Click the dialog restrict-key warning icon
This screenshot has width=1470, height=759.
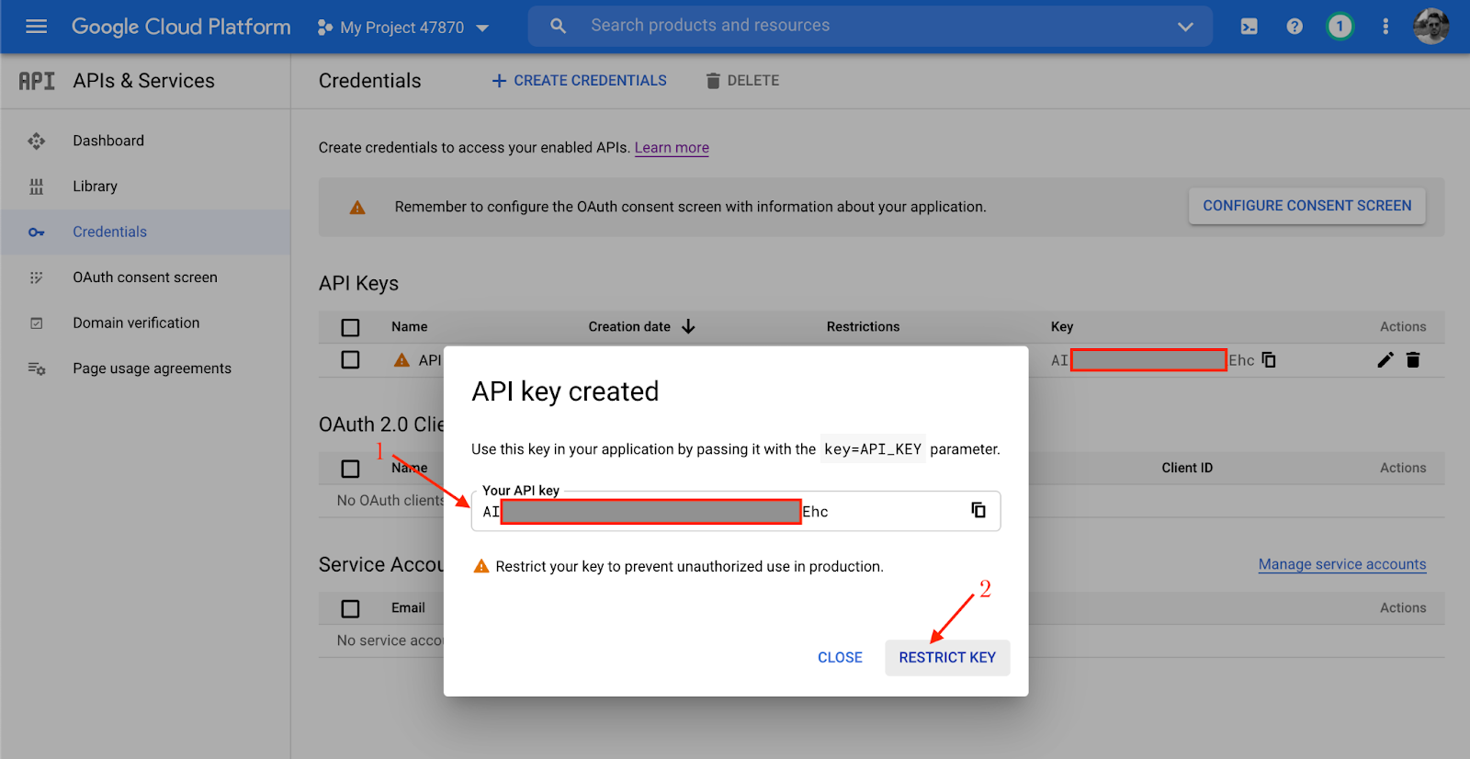pos(481,566)
